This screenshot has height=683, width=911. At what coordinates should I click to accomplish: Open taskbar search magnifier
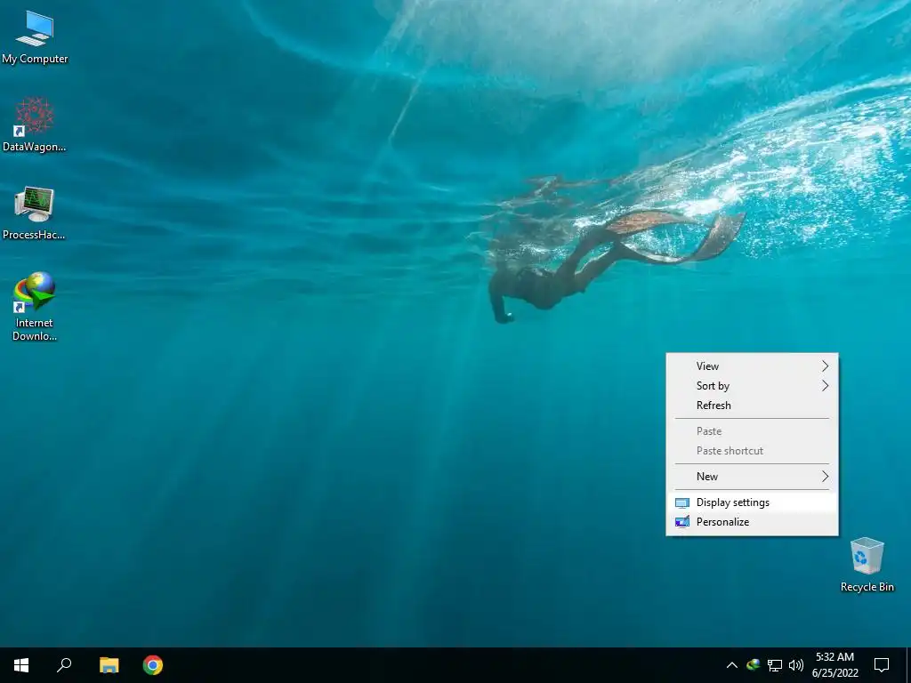click(x=64, y=665)
